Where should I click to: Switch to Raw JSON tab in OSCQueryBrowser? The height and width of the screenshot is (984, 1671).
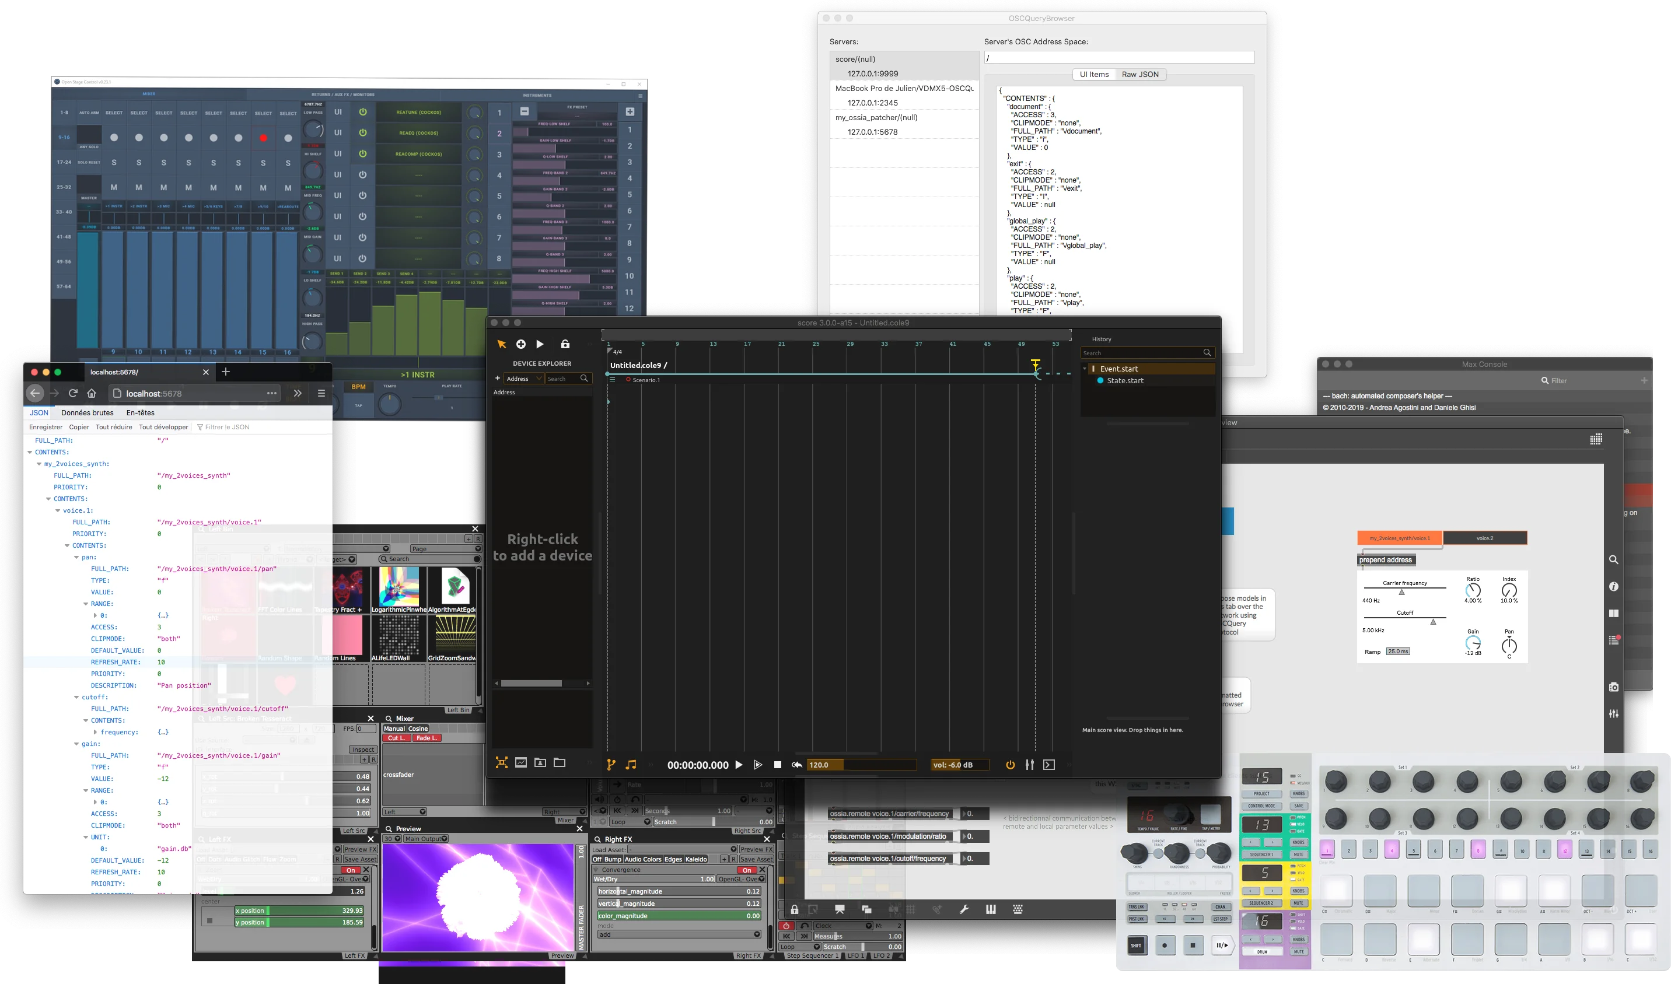[x=1140, y=74]
